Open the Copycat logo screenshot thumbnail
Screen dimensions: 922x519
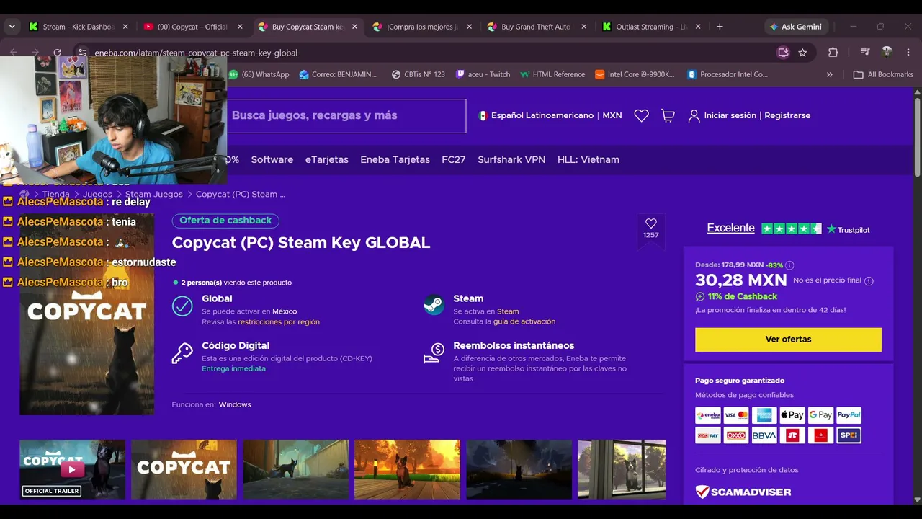coord(184,469)
